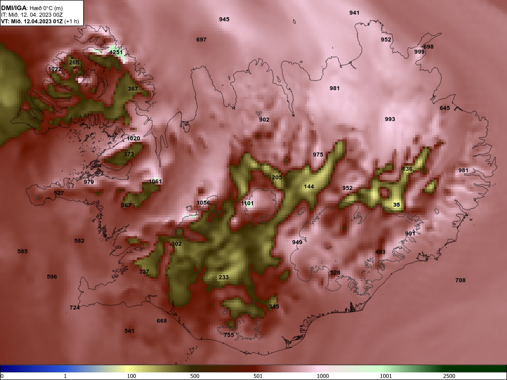Click the map value 697
The width and height of the screenshot is (507, 380).
[x=201, y=40]
